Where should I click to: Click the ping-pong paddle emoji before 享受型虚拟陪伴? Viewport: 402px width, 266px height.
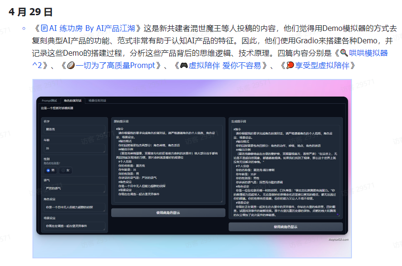290,66
